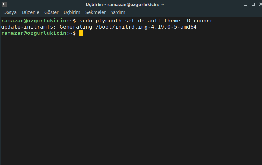Close the terminal window

(x=260, y=4)
